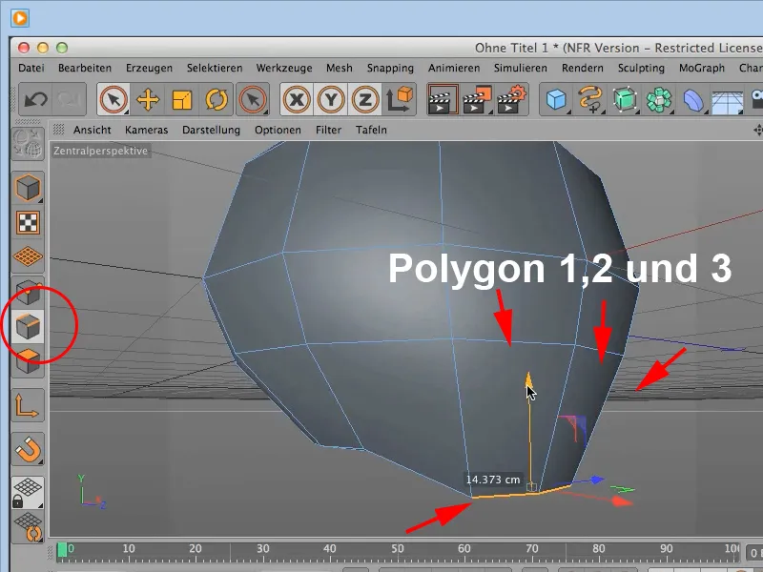
Task: Toggle X axis lock
Action: coord(297,98)
